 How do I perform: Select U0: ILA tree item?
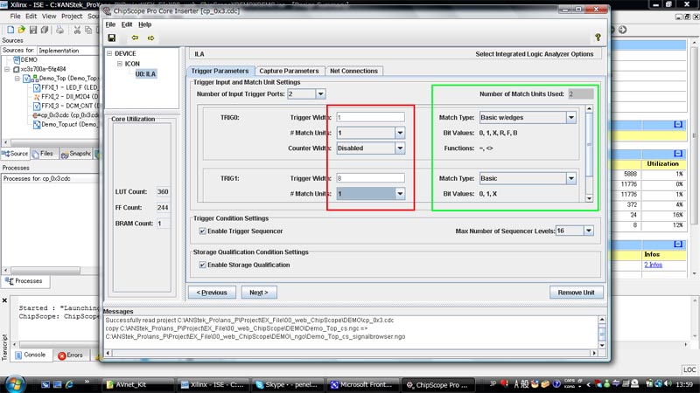pyautogui.click(x=145, y=74)
